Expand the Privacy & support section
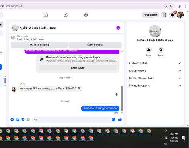 coord(155,86)
